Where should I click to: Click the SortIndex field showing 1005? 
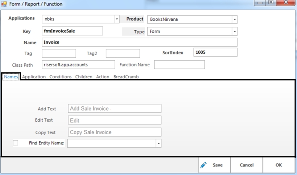pos(215,52)
